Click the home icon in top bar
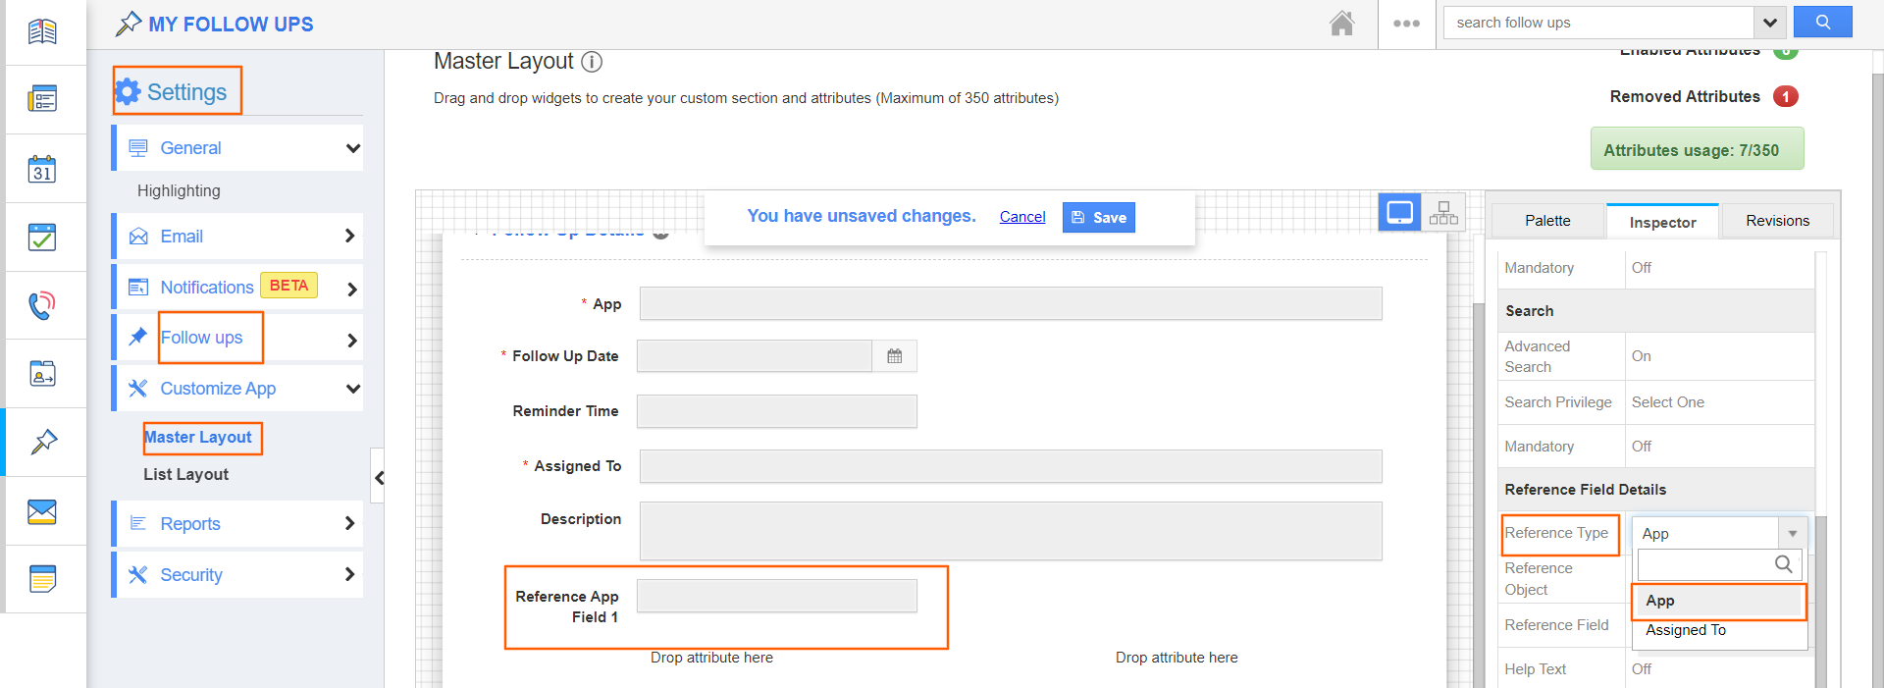Viewport: 1884px width, 688px height. point(1341,23)
